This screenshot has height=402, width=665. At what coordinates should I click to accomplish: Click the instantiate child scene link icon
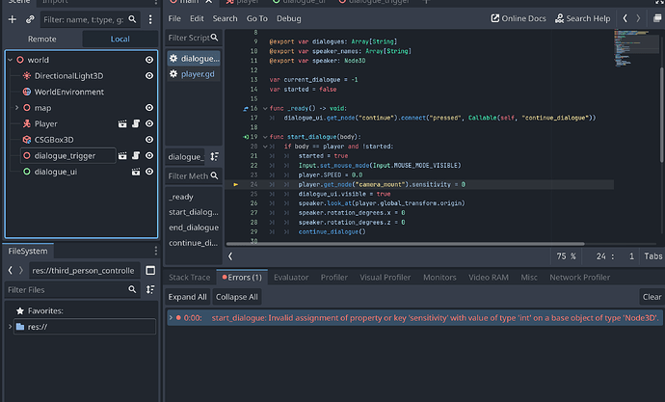pos(31,18)
